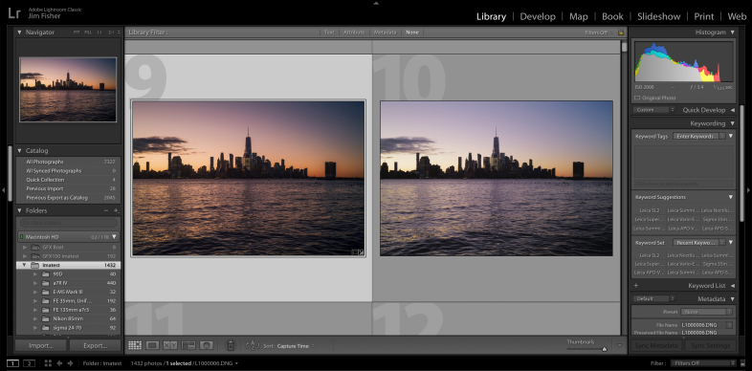Open Survey view icon in toolbar
This screenshot has width=752, height=371.
pos(188,345)
